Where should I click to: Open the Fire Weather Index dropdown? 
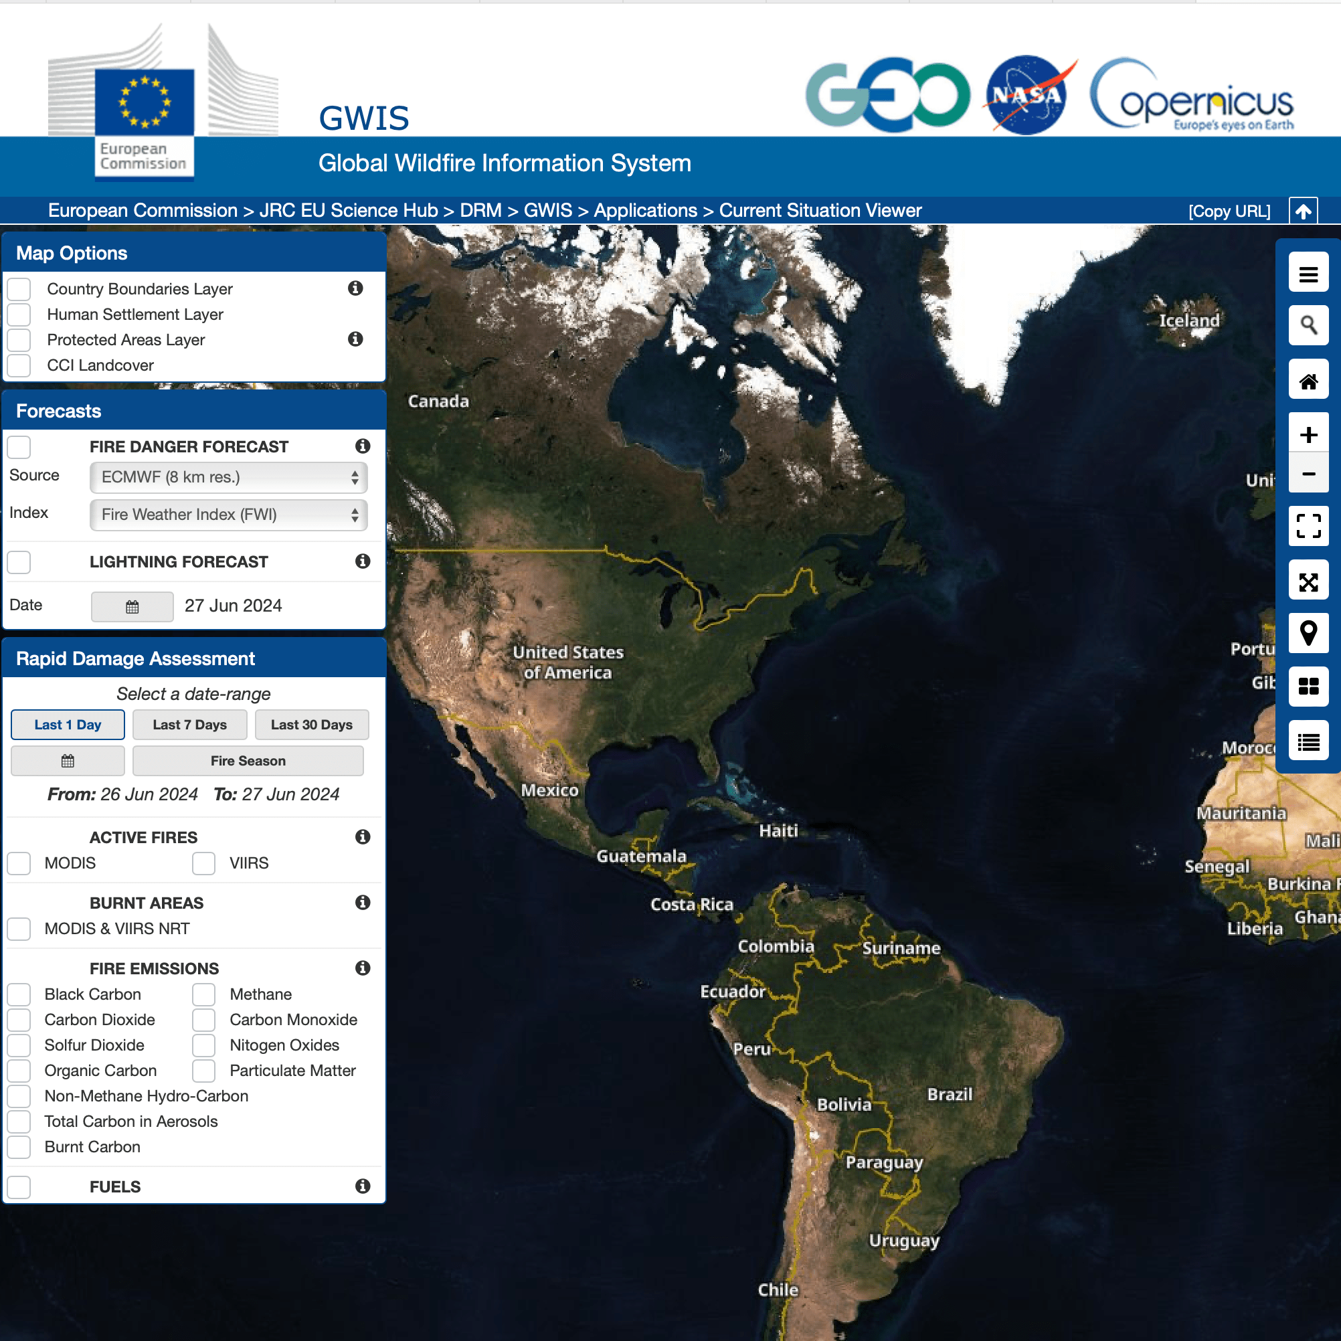pyautogui.click(x=228, y=515)
